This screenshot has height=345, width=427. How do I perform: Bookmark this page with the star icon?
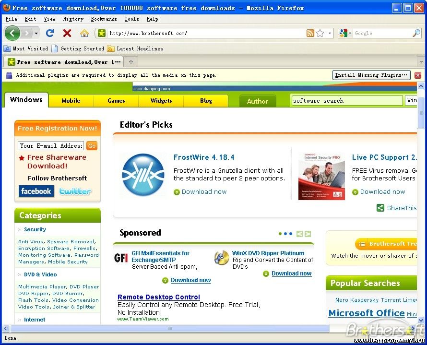[320, 33]
